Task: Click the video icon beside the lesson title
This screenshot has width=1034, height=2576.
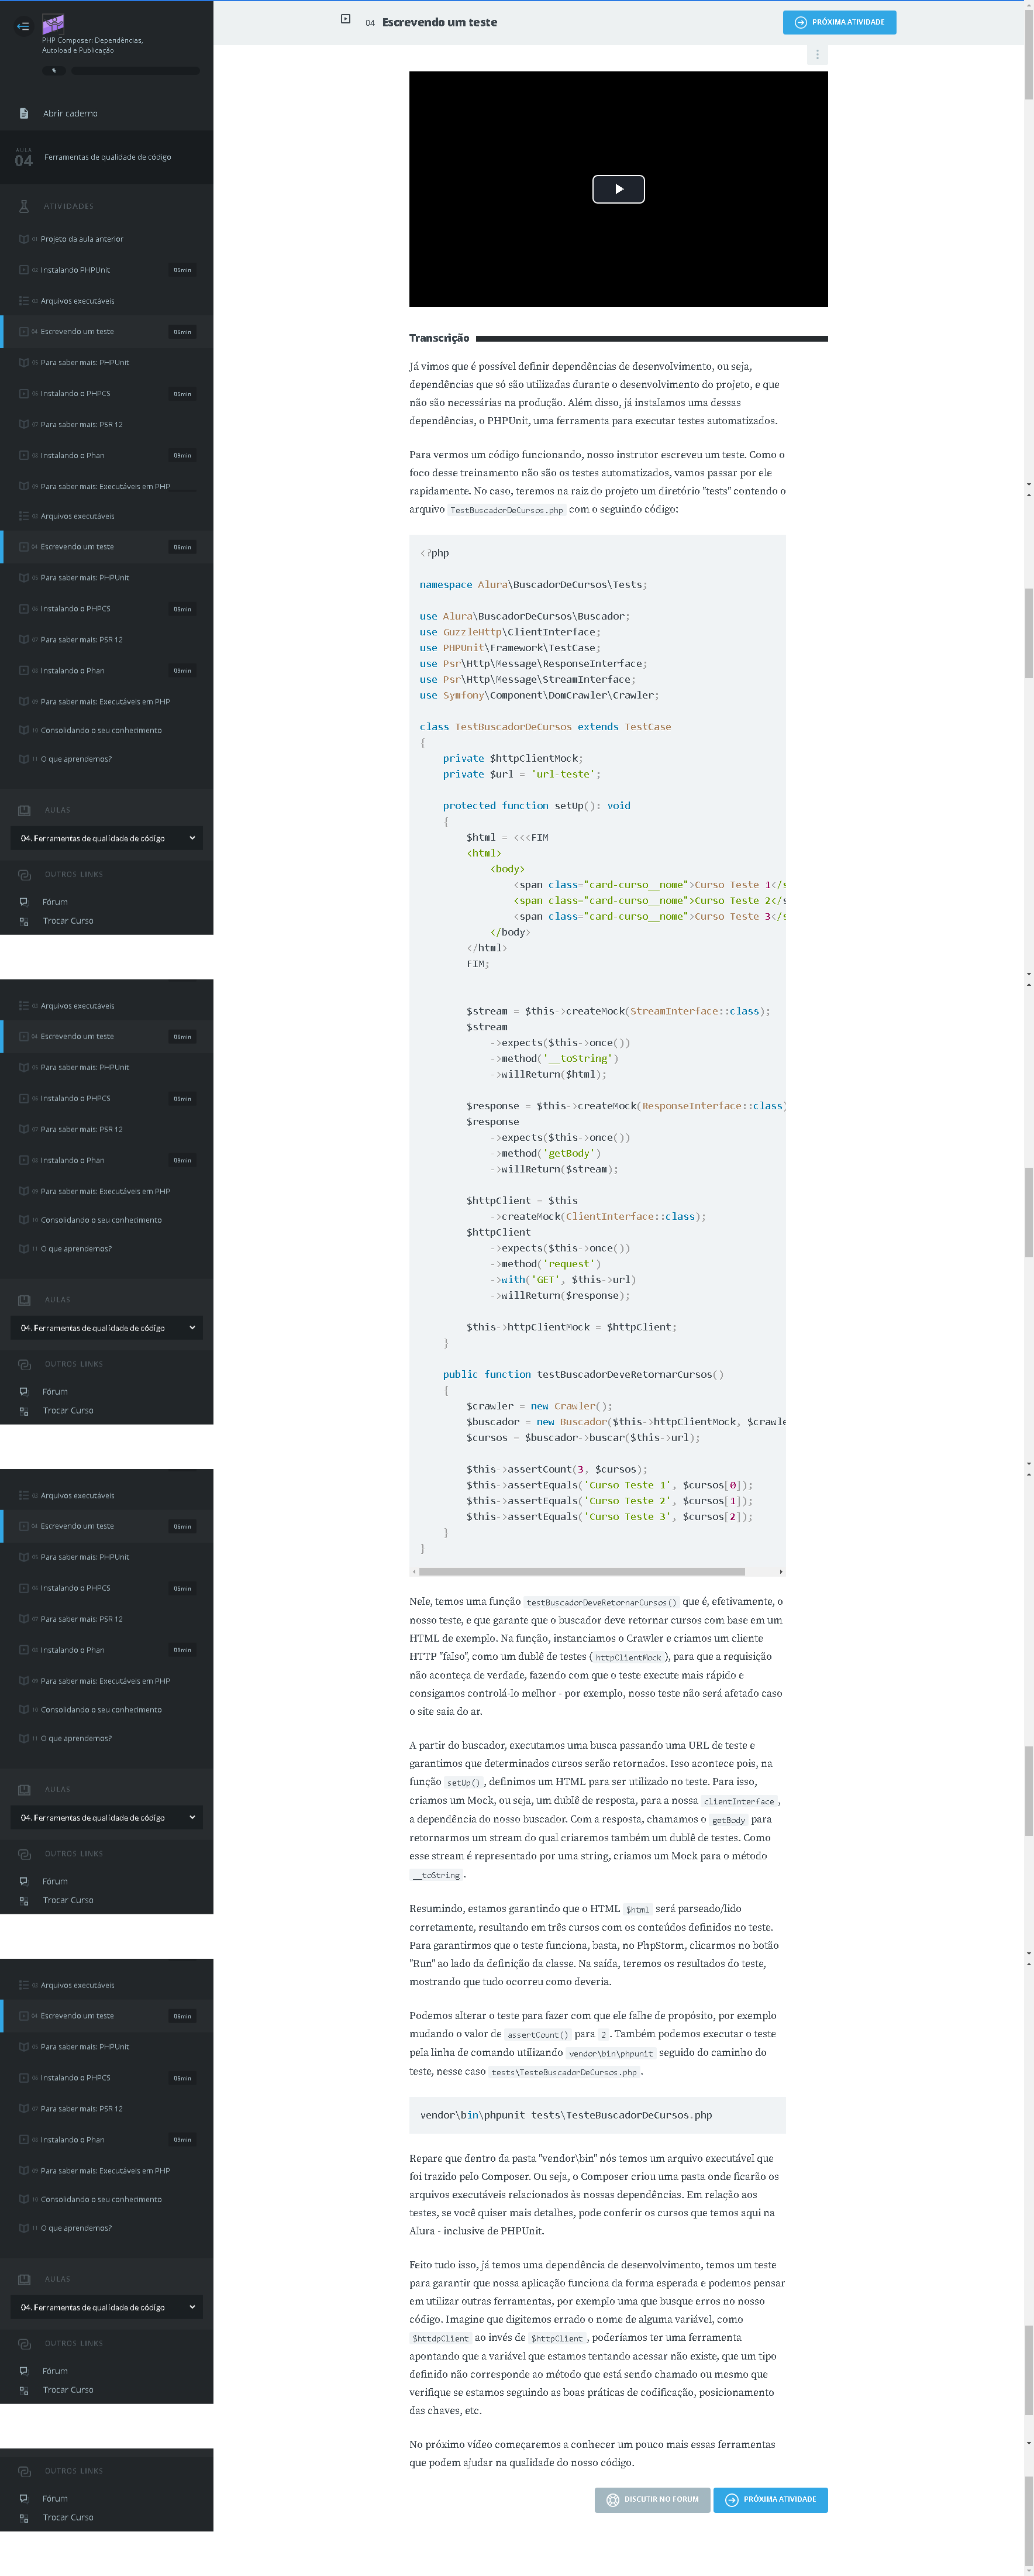Action: point(346,20)
